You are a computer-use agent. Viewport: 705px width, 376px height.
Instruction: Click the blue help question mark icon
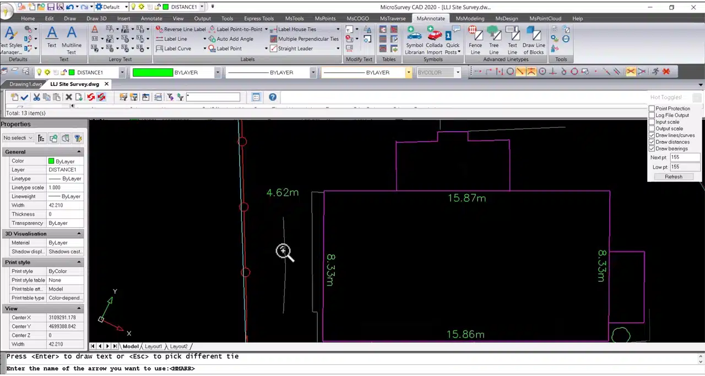[273, 98]
